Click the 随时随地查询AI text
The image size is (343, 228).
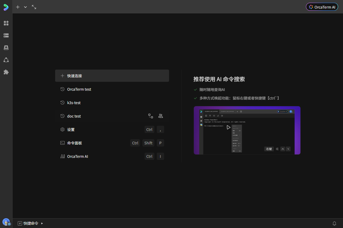pyautogui.click(x=212, y=90)
